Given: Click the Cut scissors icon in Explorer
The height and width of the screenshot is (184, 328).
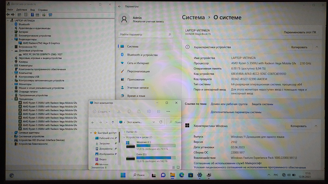Looking at the screenshot, I should tap(119, 111).
